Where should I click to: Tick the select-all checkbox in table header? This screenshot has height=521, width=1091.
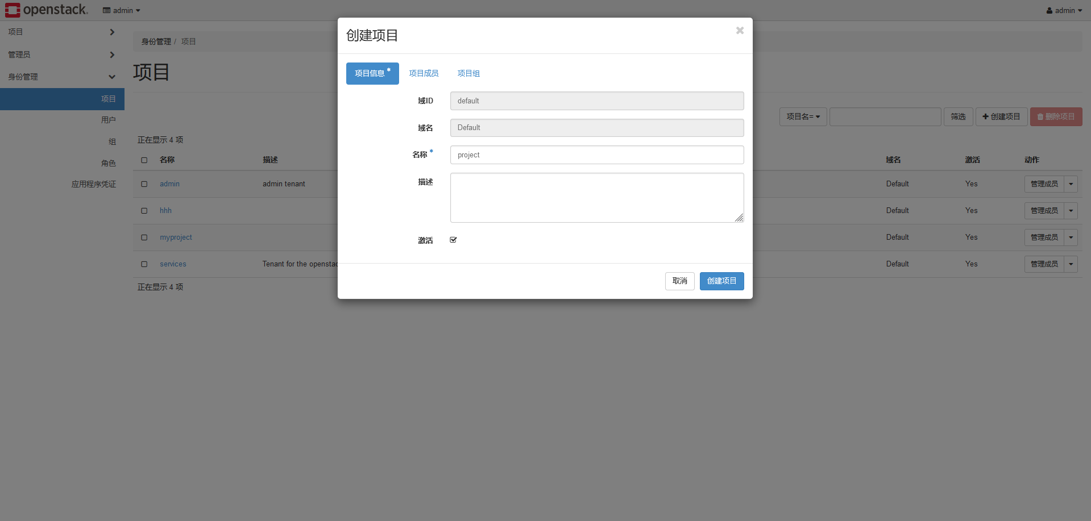(144, 160)
